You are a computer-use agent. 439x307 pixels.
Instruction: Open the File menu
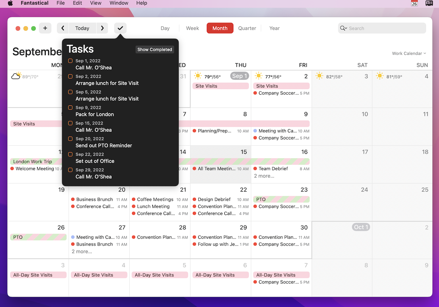pos(60,3)
